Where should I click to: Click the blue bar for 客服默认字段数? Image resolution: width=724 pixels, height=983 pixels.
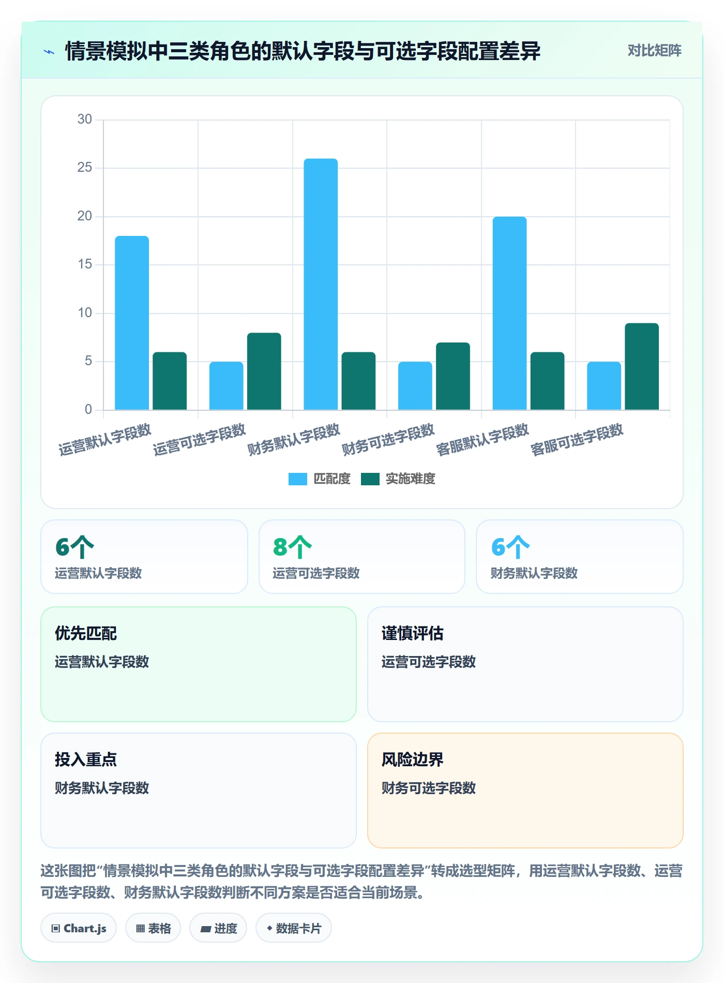509,313
